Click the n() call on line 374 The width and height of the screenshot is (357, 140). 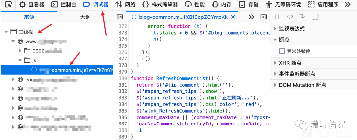tap(158, 39)
